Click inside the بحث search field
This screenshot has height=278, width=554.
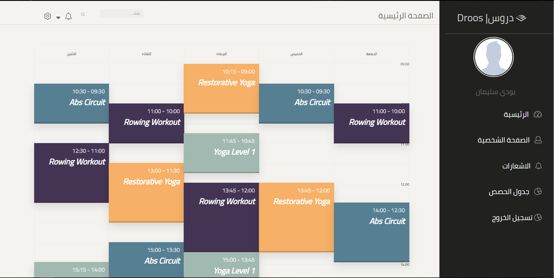[x=122, y=13]
